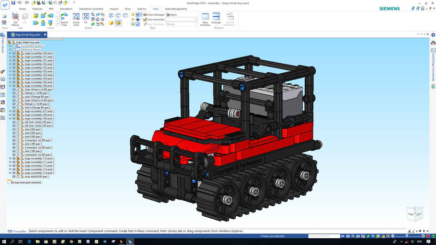Open the Customize Quick Access Toolbar dropdown arrow
Image resolution: width=436 pixels, height=245 pixels.
coord(74,2)
